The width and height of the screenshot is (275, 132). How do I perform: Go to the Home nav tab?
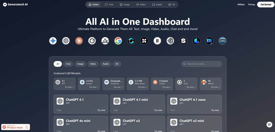tap(94, 5)
